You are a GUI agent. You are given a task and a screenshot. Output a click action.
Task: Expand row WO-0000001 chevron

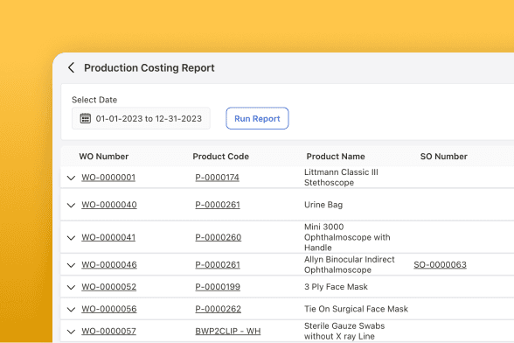(x=71, y=178)
